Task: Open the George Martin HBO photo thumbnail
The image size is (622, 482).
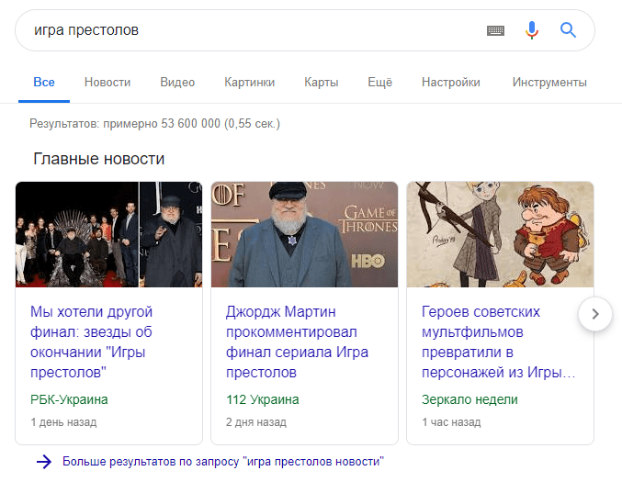Action: pyautogui.click(x=304, y=234)
